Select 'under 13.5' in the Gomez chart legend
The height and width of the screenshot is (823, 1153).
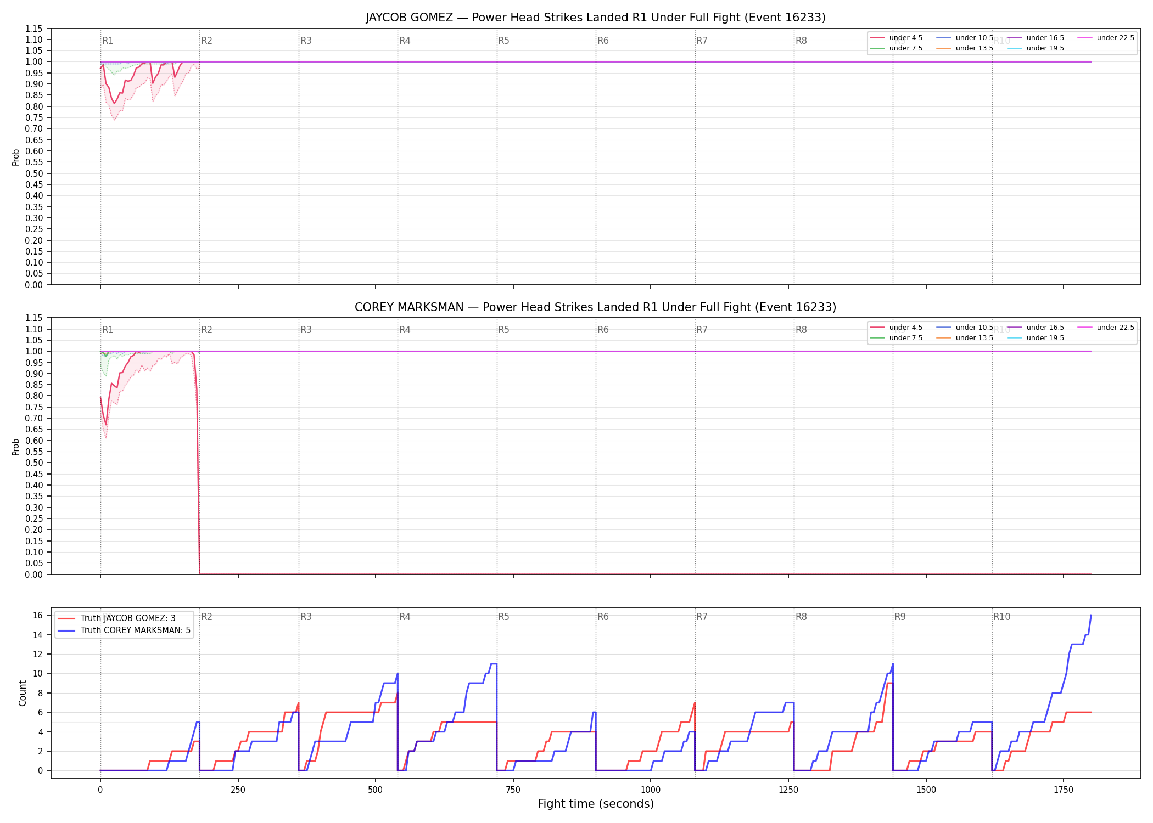[x=965, y=48]
